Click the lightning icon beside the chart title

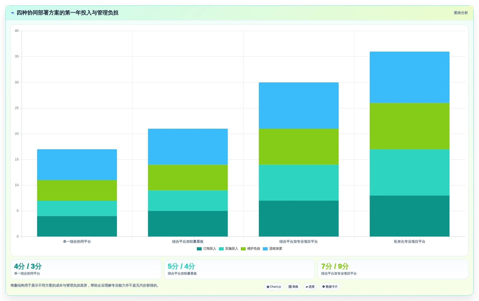(12, 13)
